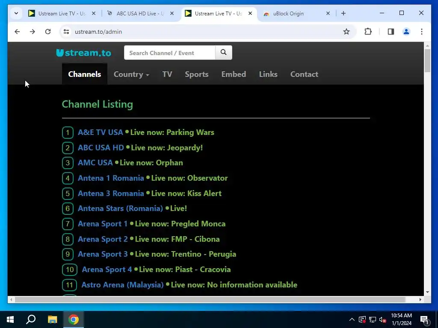Click 'Live now: No information available' text
This screenshot has width=438, height=328.
point(234,285)
